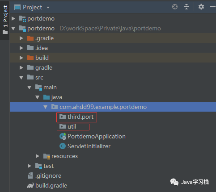Collapse the java source folder arrow
The height and width of the screenshot is (192, 216).
click(x=38, y=97)
